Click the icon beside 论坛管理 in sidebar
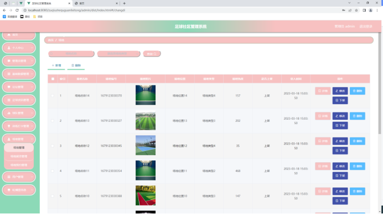This screenshot has width=383, height=214. tap(9, 87)
